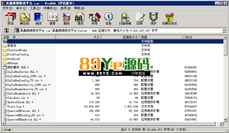
Task: Click the WinRAR title bar app icon
Action: (x=3, y=3)
